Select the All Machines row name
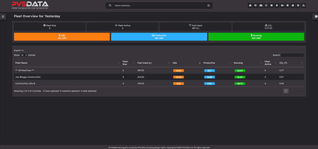Image resolution: width=318 pixels, height=149 pixels. pyautogui.click(x=25, y=70)
